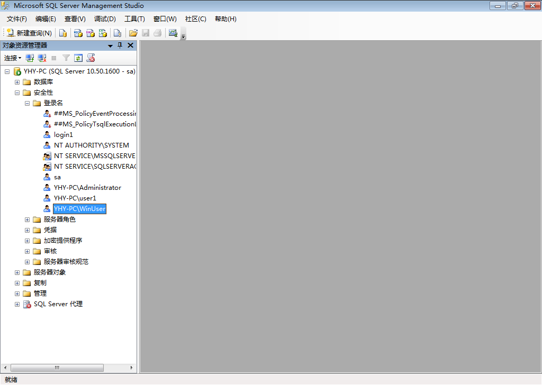Screen dimensions: 542x385
Task: Open the 工具(T) menu
Action: click(x=134, y=19)
